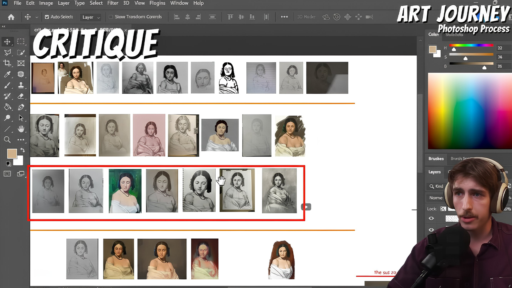This screenshot has height=288, width=512.
Task: Open the layer blend mode dropdown
Action: coord(436,198)
